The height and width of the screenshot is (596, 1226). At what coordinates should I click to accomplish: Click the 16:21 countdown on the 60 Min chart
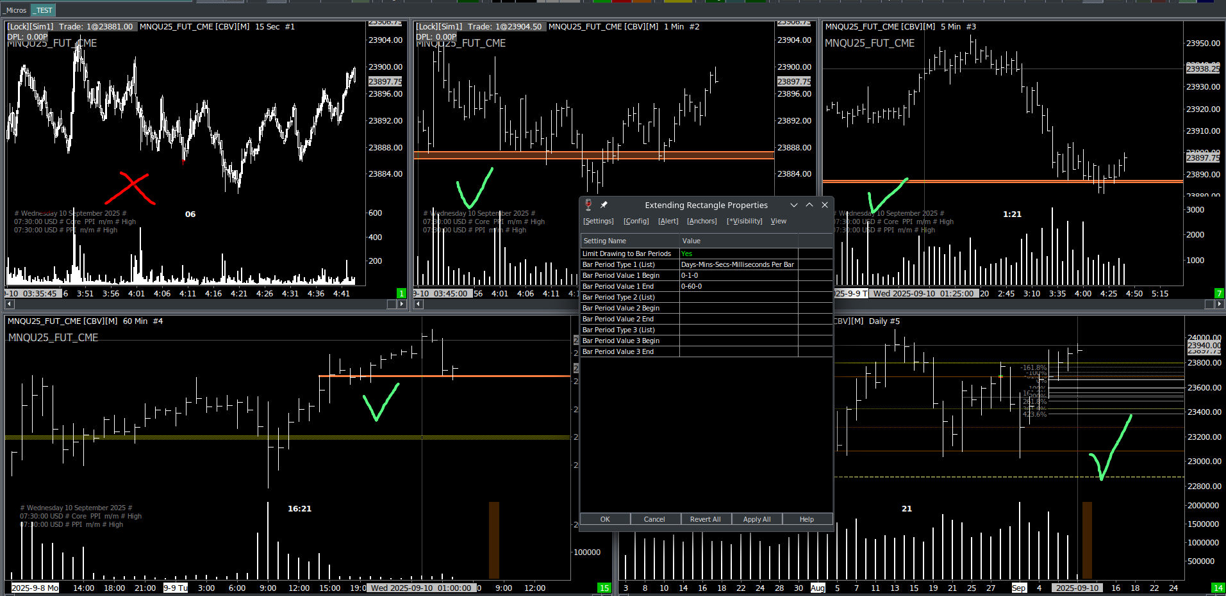click(299, 508)
